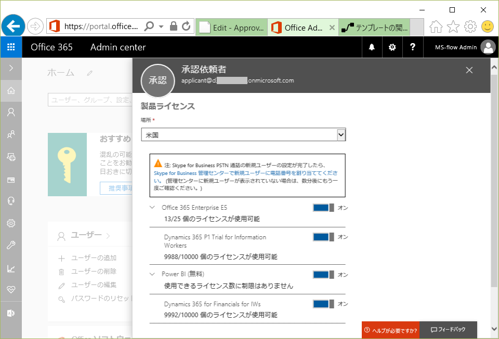Image resolution: width=499 pixels, height=339 pixels.
Task: Close the Office Ad... browser tab
Action: [332, 28]
